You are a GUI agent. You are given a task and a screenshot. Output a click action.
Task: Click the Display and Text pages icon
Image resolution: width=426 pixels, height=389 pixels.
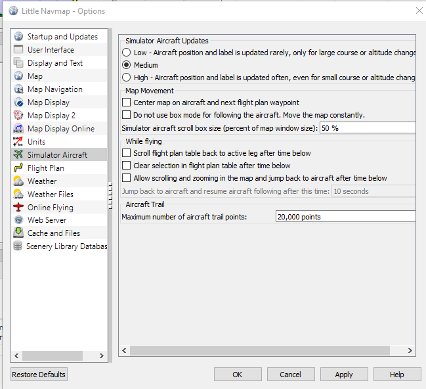[18, 62]
